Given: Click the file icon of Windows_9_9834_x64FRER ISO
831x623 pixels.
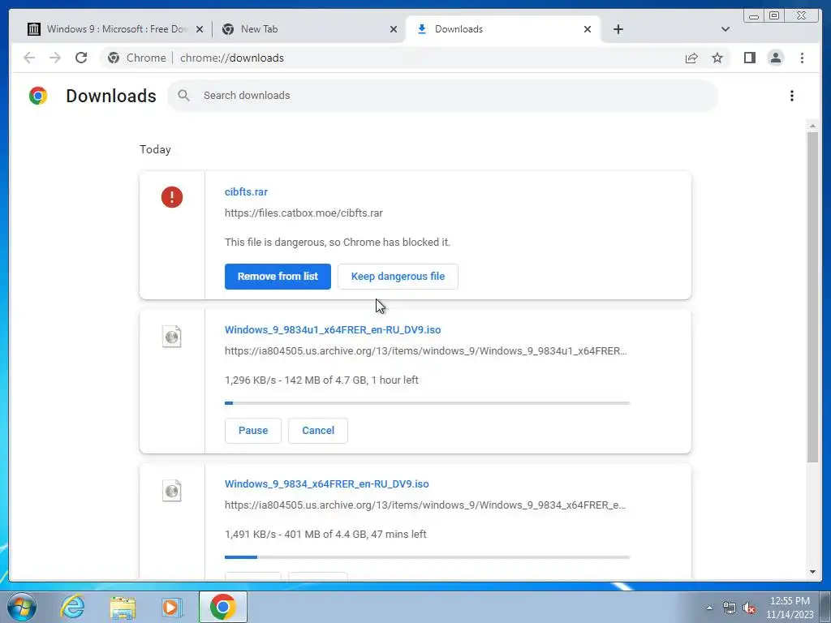Looking at the screenshot, I should (x=172, y=491).
